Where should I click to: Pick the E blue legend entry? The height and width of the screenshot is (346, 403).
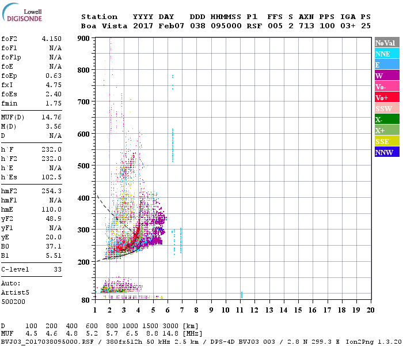[x=385, y=65]
